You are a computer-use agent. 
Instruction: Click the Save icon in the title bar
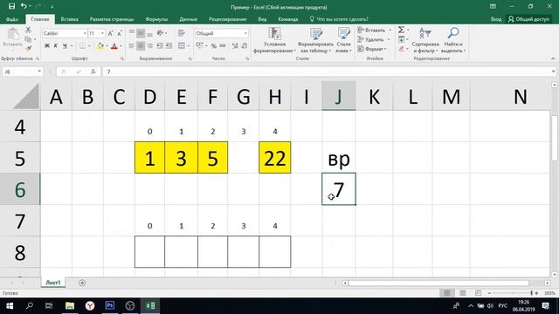click(11, 6)
